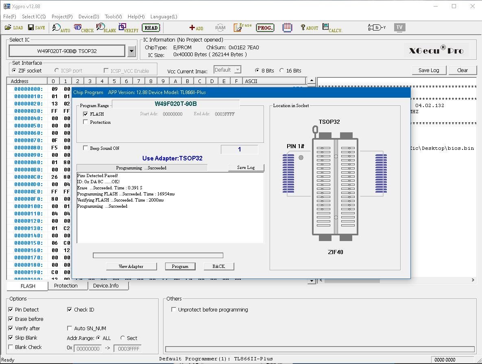Select the ZIF socket interface
This screenshot has width=482, height=364.
pyautogui.click(x=14, y=70)
